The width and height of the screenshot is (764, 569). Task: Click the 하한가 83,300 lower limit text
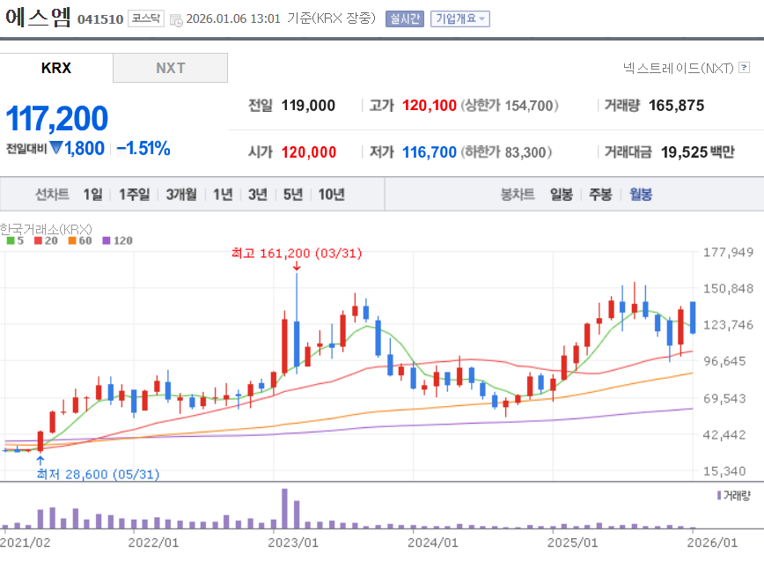506,152
